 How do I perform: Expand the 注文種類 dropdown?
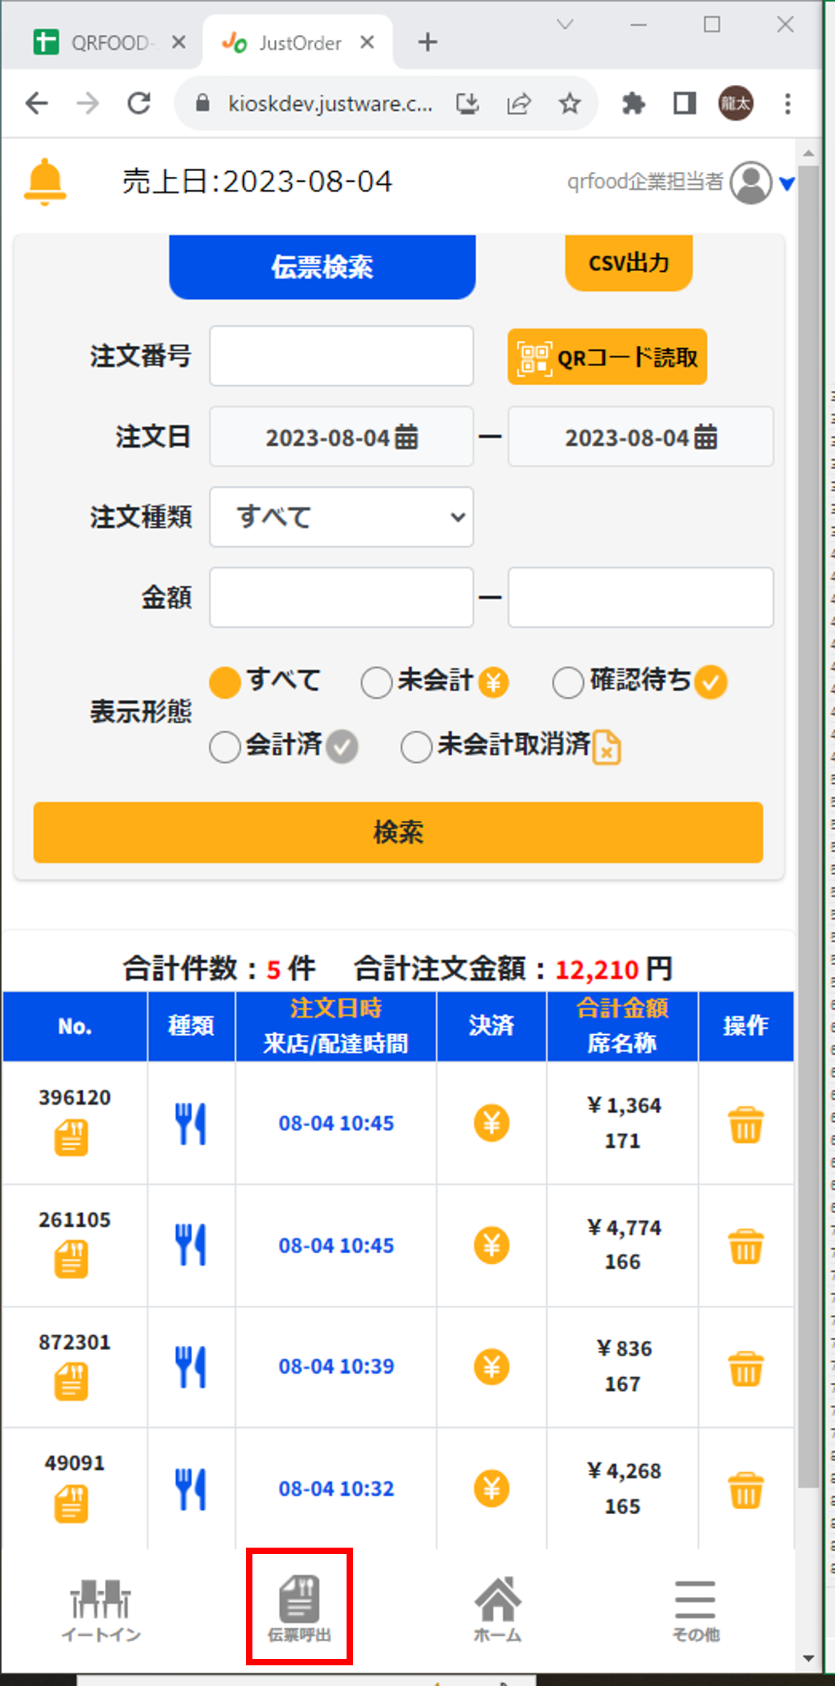point(342,517)
